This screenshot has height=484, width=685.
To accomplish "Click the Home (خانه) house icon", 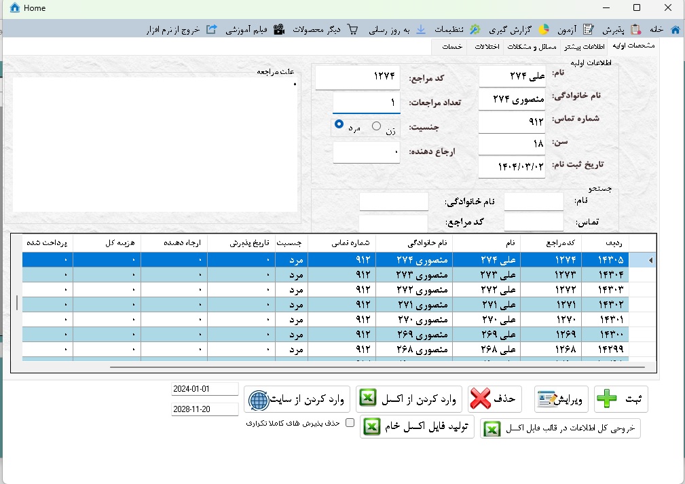I will [675, 30].
